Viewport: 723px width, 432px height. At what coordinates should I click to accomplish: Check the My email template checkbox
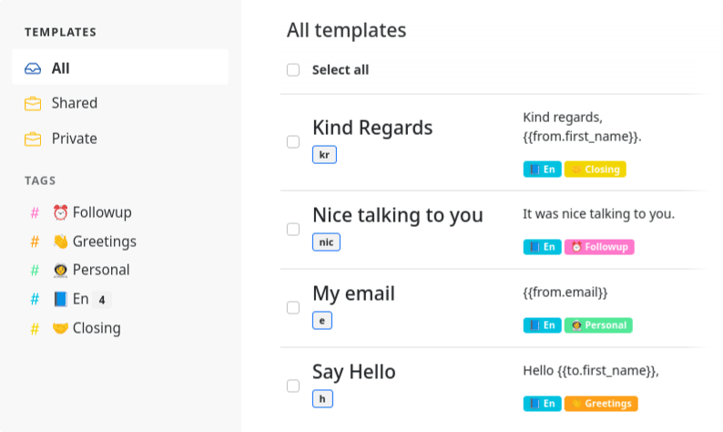(293, 307)
